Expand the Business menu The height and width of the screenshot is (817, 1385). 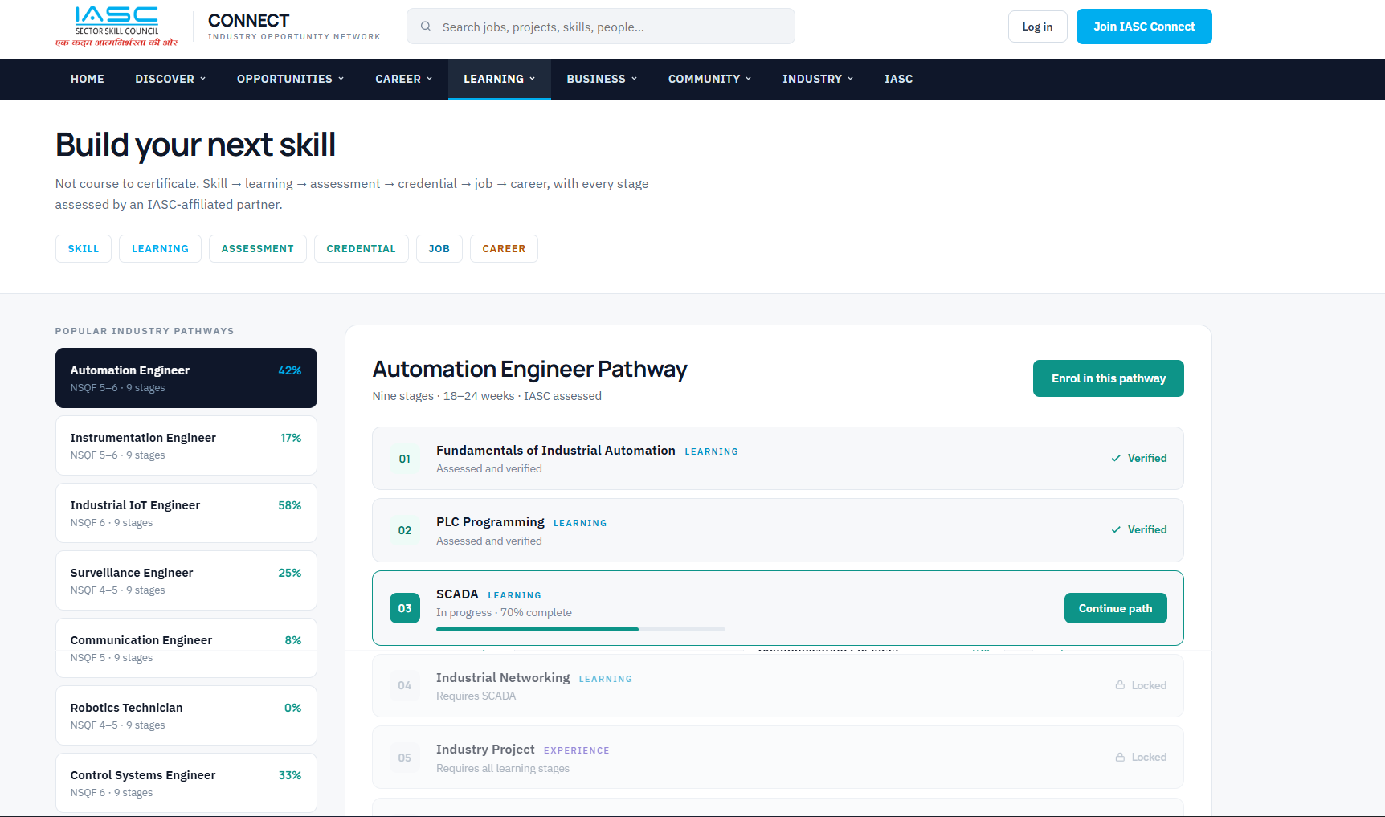tap(602, 79)
